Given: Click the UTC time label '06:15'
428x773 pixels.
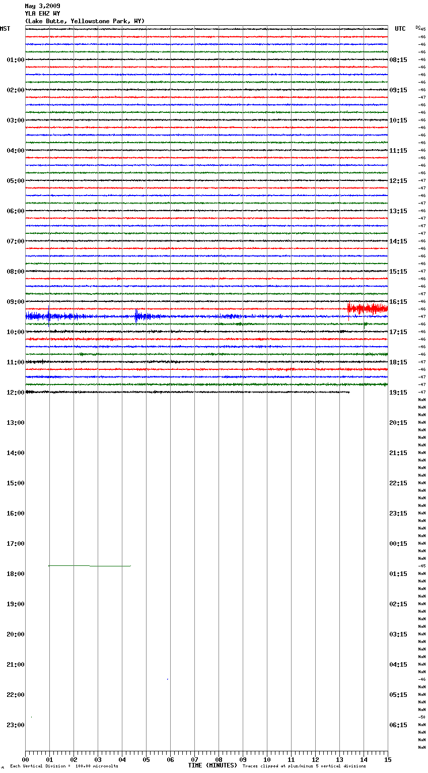Looking at the screenshot, I should tap(398, 725).
